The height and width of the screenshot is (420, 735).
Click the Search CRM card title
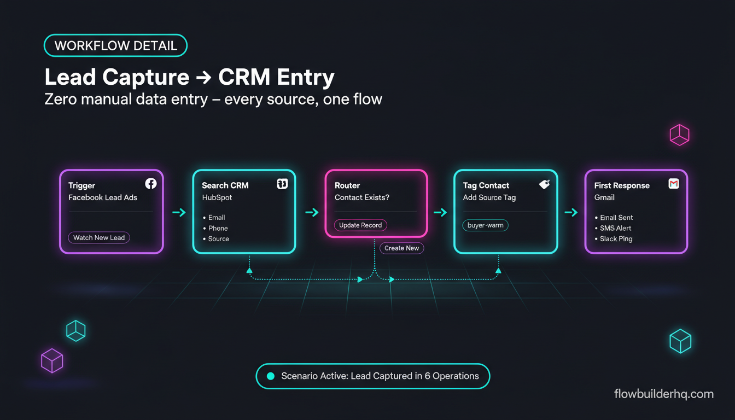point(225,185)
